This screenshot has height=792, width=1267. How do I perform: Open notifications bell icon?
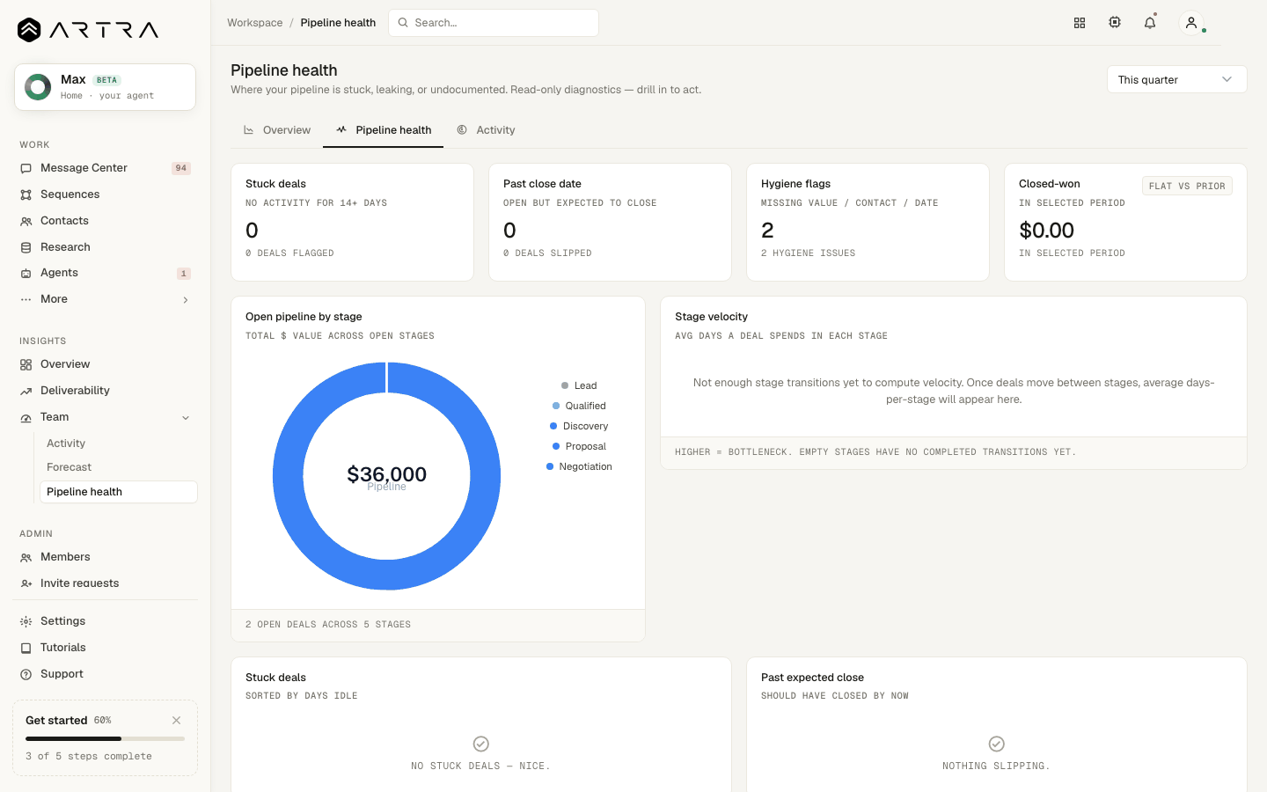[1150, 23]
